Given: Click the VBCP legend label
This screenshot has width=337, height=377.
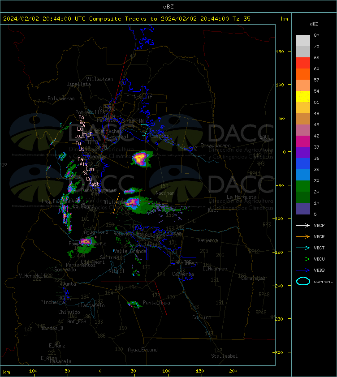Looking at the screenshot, I should 319,226.
